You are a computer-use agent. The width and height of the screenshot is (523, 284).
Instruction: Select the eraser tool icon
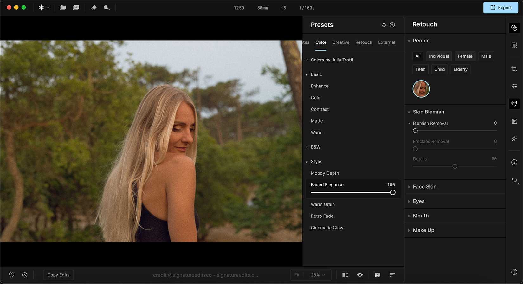tap(94, 8)
